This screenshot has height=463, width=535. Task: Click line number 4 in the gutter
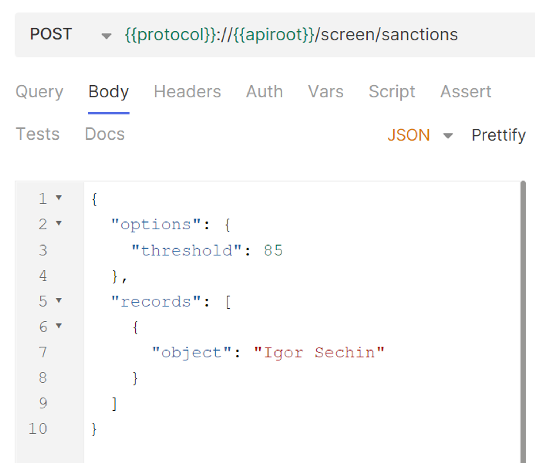coord(43,276)
